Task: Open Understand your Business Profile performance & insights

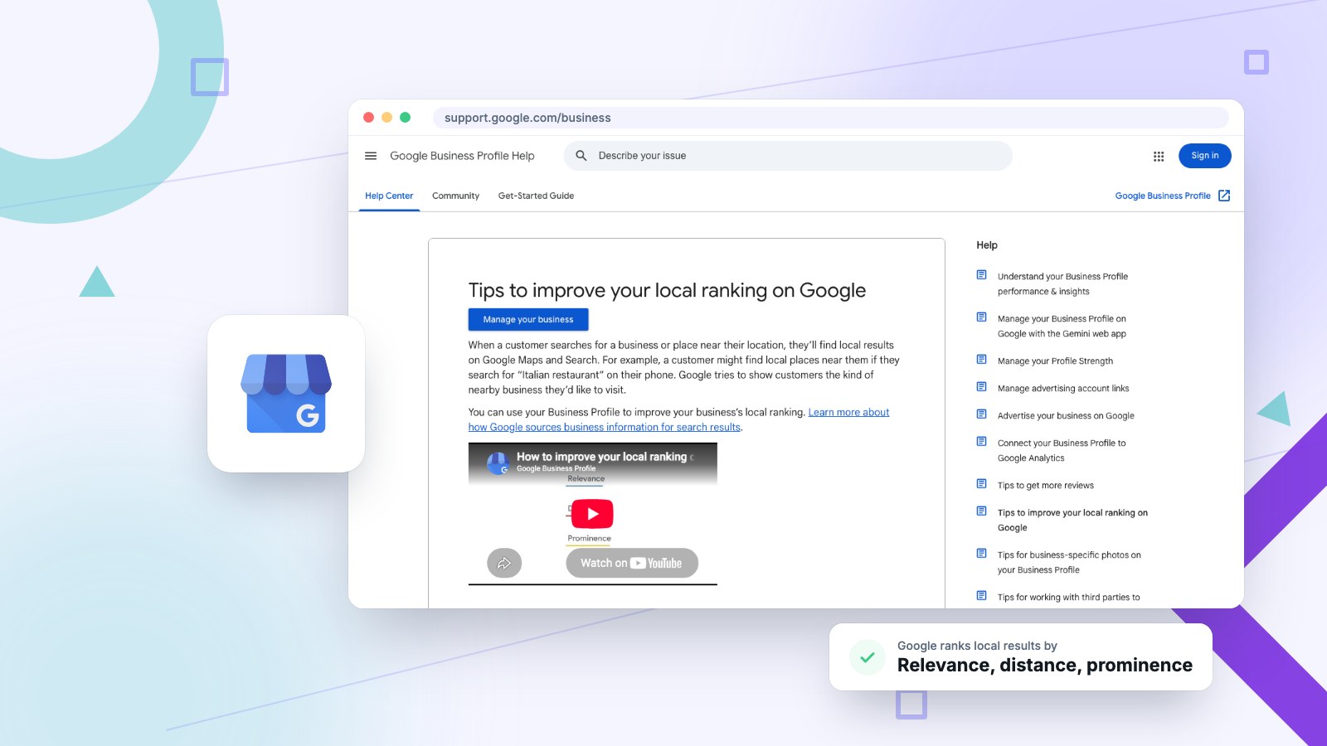Action: click(1062, 284)
